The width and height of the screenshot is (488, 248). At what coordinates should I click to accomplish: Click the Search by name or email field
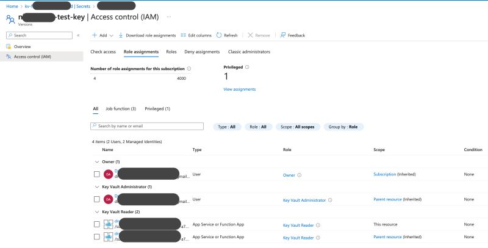click(x=147, y=126)
